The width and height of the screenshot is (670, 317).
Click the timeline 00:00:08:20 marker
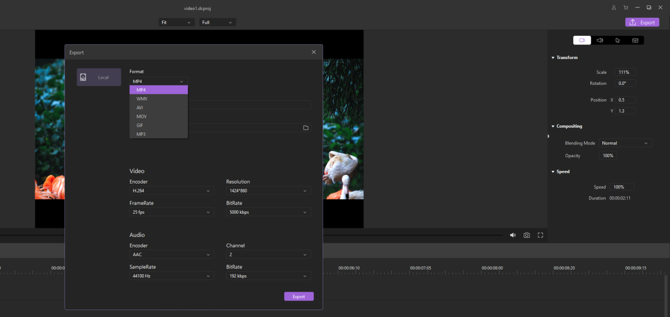point(564,268)
